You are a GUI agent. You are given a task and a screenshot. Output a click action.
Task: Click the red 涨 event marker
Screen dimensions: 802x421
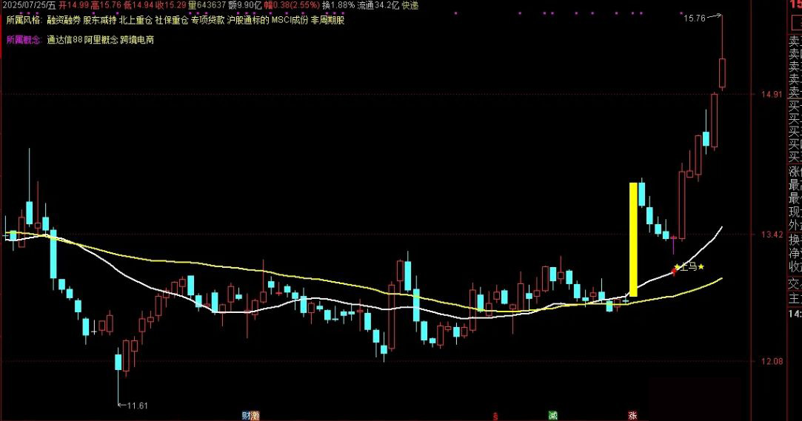pos(632,416)
